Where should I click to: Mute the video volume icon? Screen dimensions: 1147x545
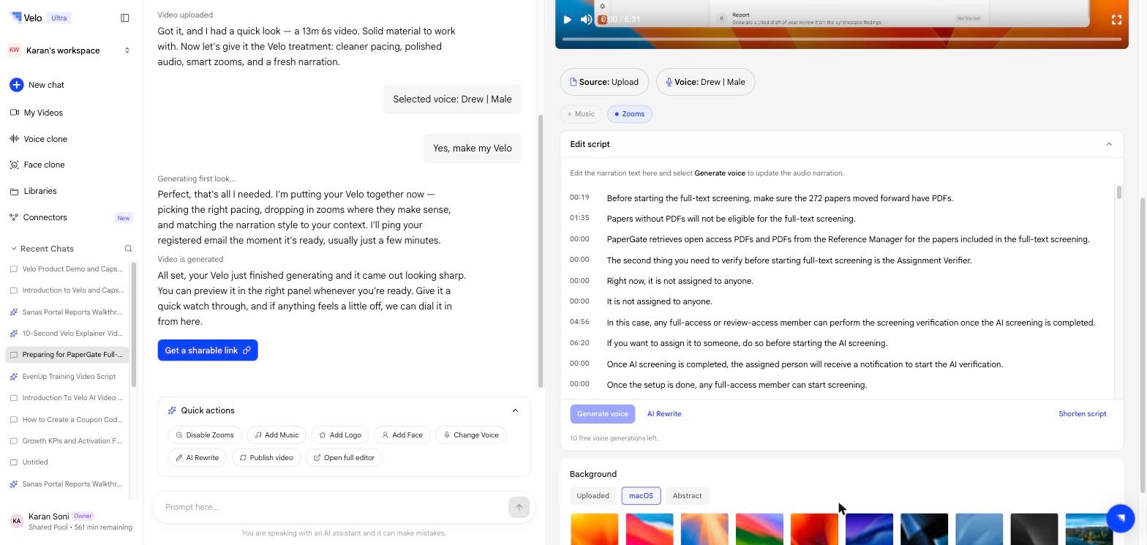pos(586,20)
